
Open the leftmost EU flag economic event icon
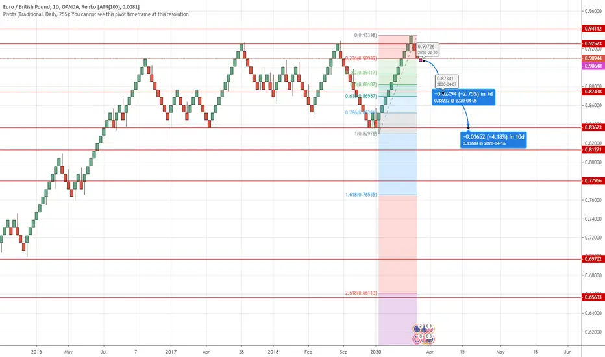417,329
